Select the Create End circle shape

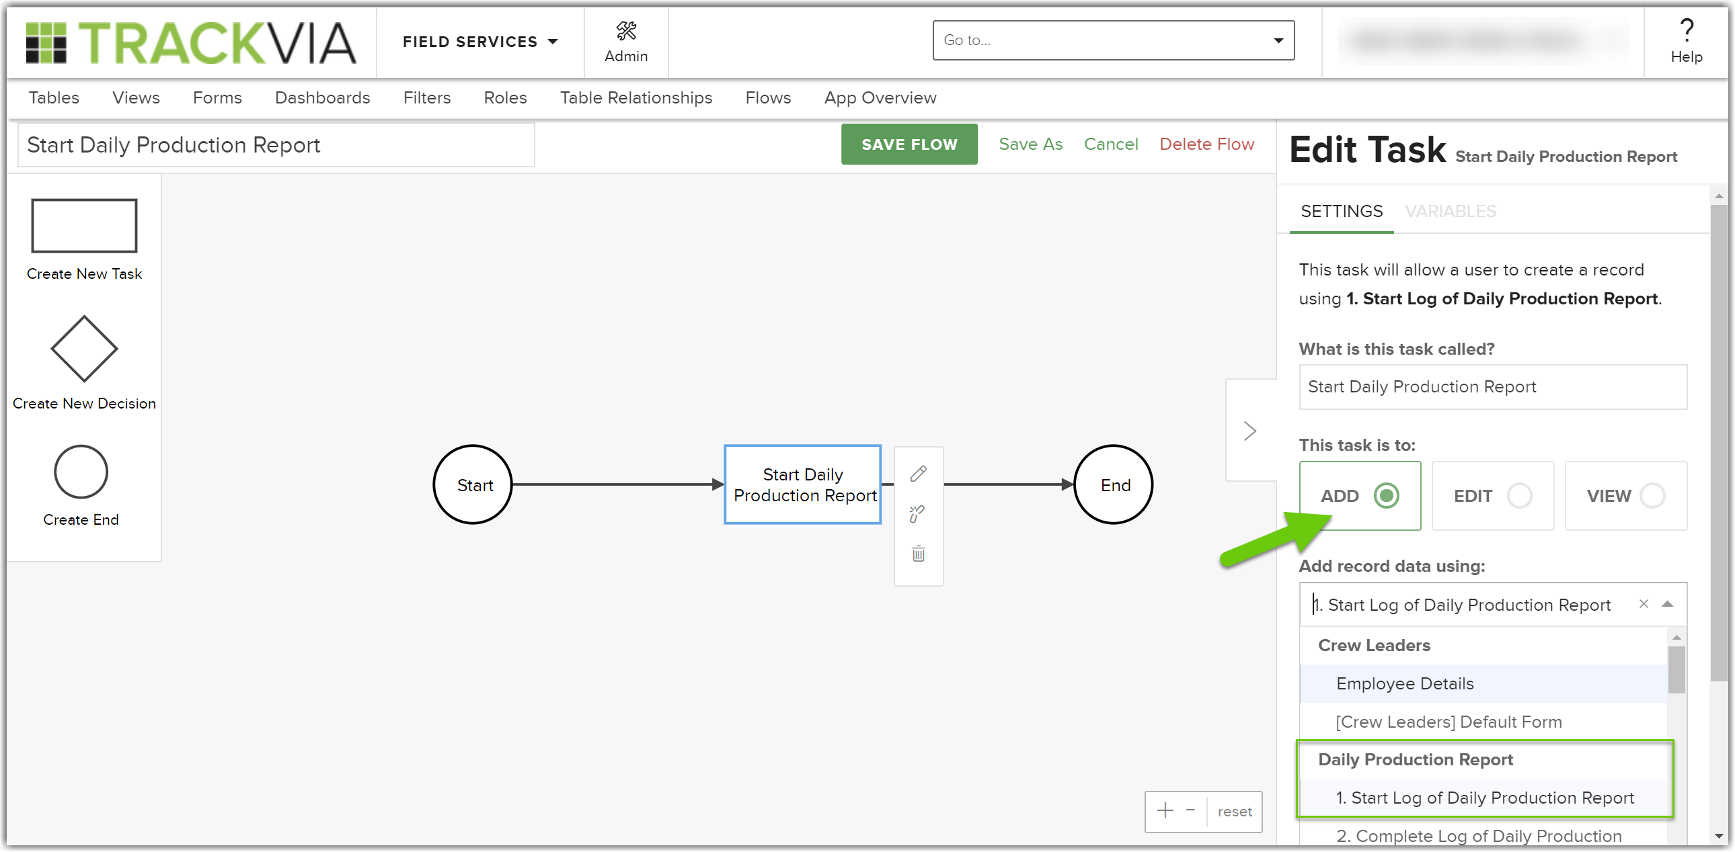tap(81, 472)
